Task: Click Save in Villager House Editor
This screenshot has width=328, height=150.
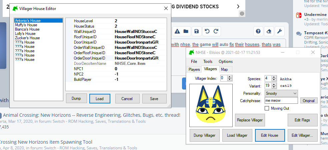Action: click(x=154, y=98)
